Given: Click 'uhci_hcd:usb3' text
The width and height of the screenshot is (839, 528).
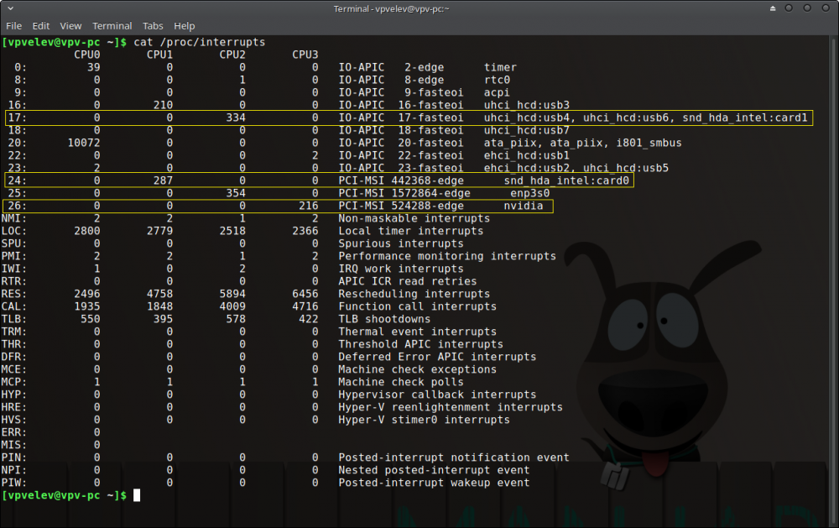Looking at the screenshot, I should coord(527,105).
